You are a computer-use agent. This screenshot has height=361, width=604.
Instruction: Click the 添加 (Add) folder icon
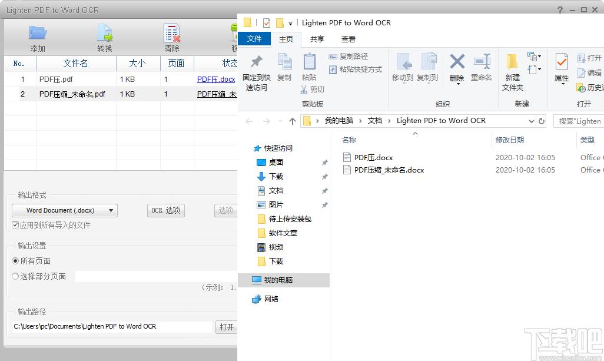[38, 33]
